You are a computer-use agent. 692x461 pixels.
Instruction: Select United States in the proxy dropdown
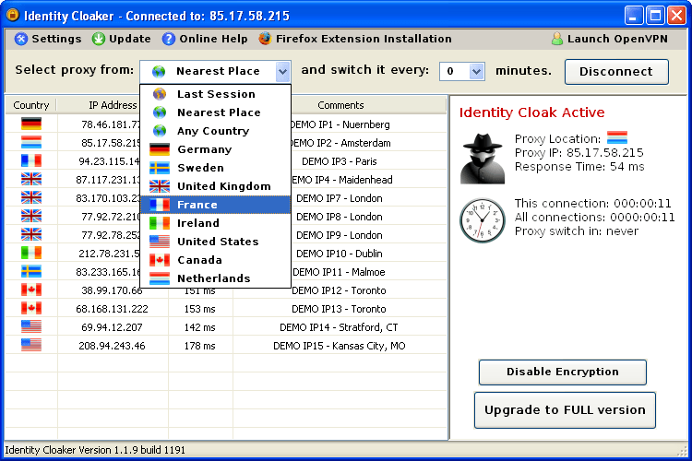215,242
